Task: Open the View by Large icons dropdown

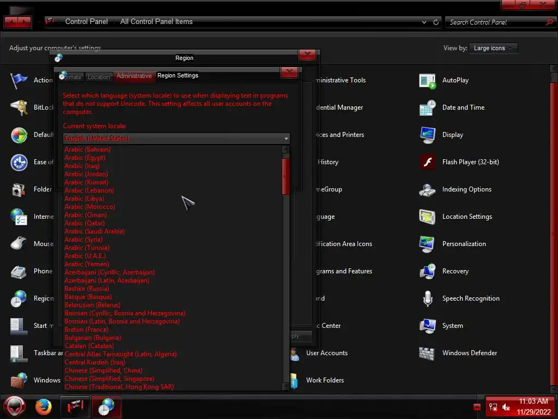Action: [x=493, y=48]
